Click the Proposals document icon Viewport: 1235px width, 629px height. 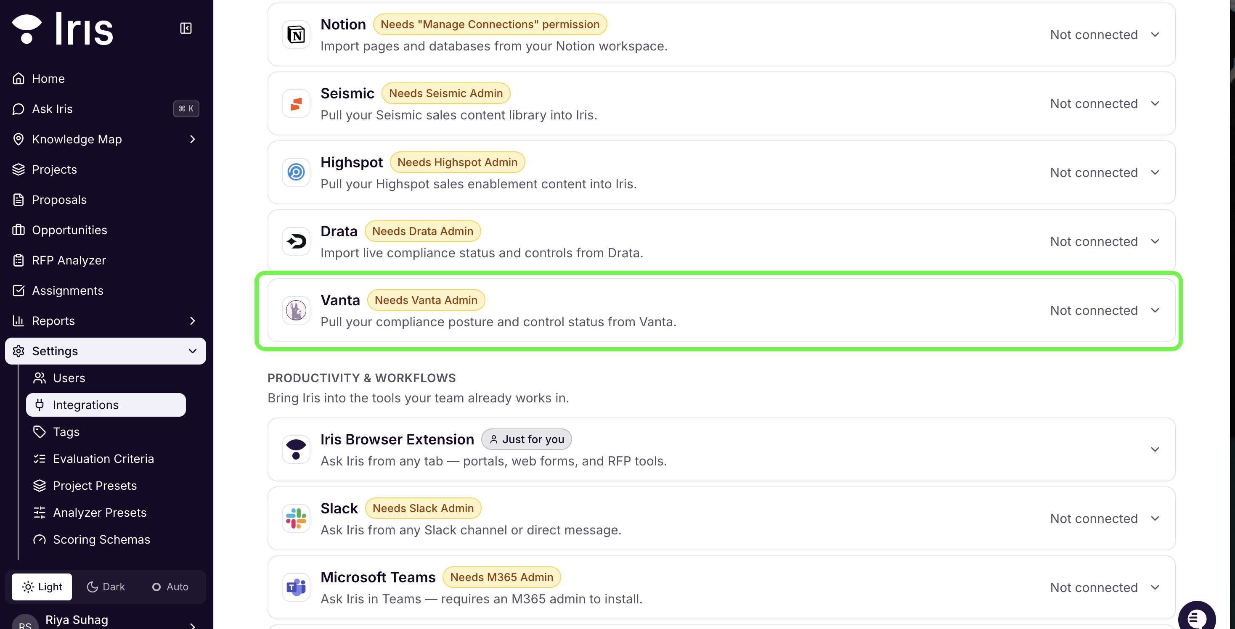click(x=18, y=200)
